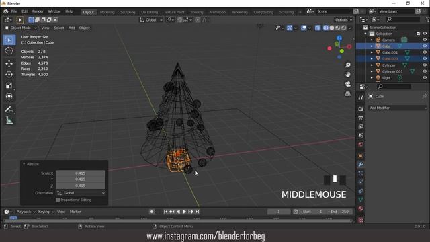Jump to timeline end

click(x=197, y=212)
